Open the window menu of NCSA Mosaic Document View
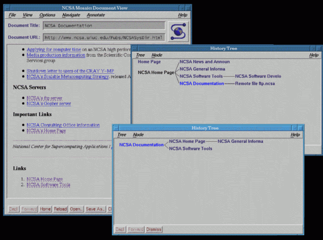This screenshot has width=323, height=240. click(8, 8)
